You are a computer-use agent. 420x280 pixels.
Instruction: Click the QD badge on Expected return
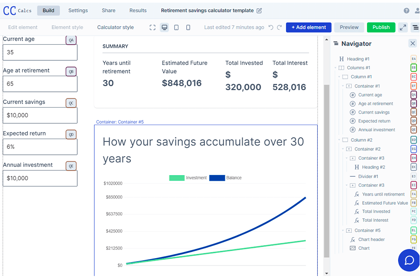pyautogui.click(x=71, y=134)
